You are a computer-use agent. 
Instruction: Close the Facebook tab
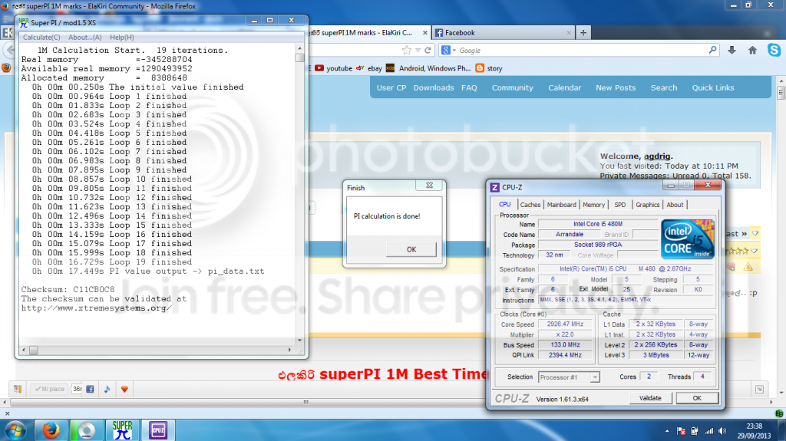(x=569, y=32)
